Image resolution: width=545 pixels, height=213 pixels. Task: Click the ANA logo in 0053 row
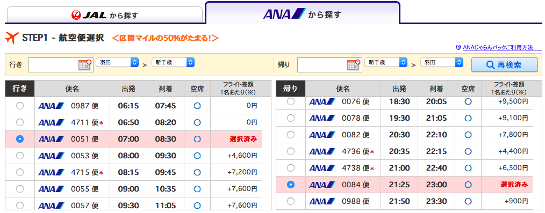(52, 156)
